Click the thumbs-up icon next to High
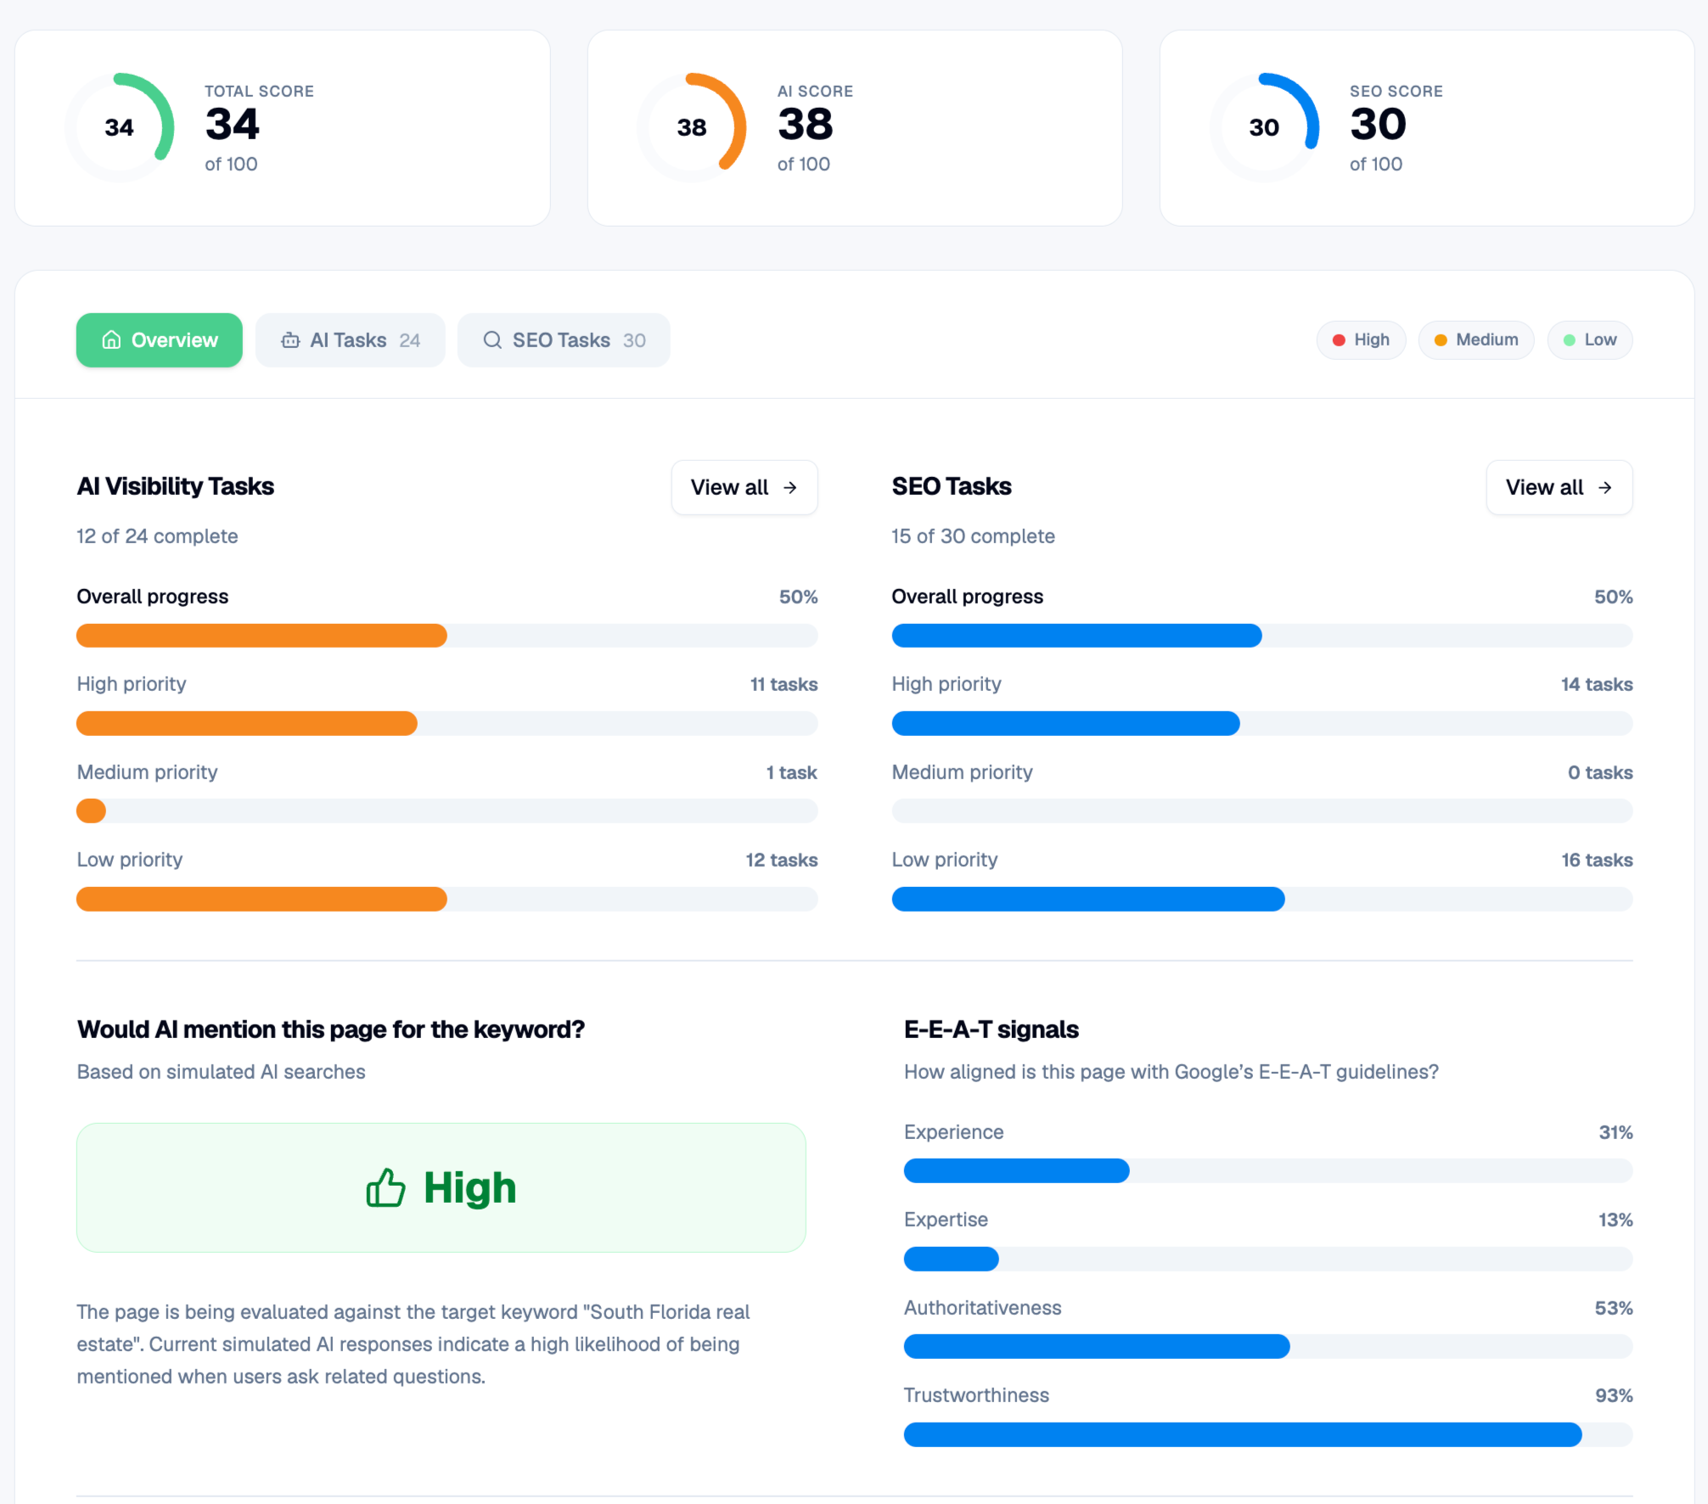Screen dimensions: 1708x1504 (386, 1187)
